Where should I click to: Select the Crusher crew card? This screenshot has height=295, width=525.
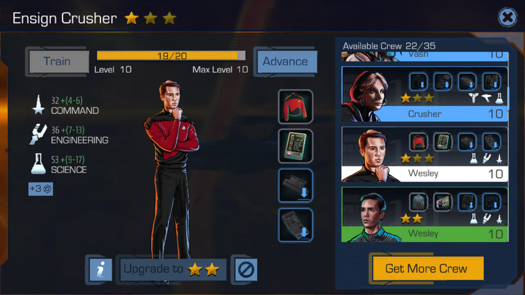point(425,94)
